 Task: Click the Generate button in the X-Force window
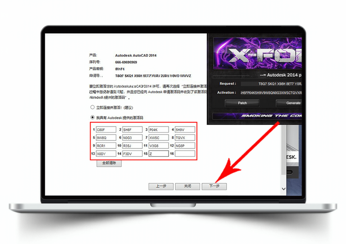[289, 103]
